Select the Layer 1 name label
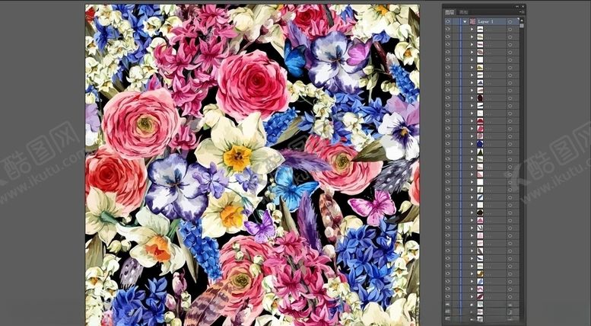 pyautogui.click(x=486, y=21)
